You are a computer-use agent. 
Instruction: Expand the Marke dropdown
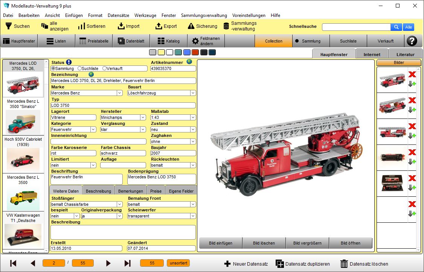click(x=119, y=93)
